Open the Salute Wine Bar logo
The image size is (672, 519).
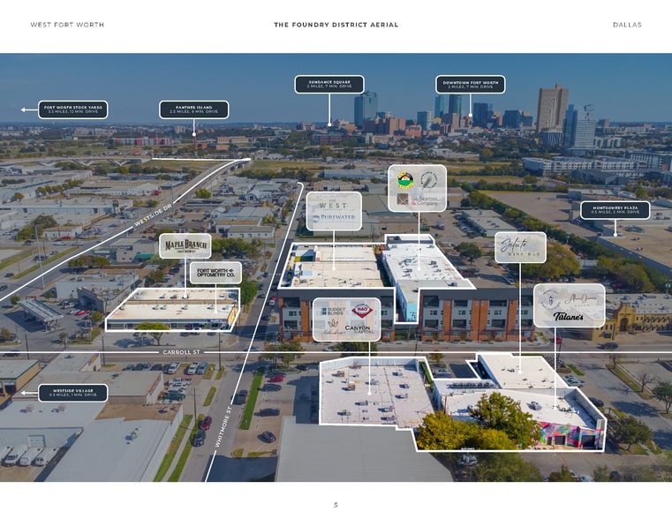click(x=520, y=247)
